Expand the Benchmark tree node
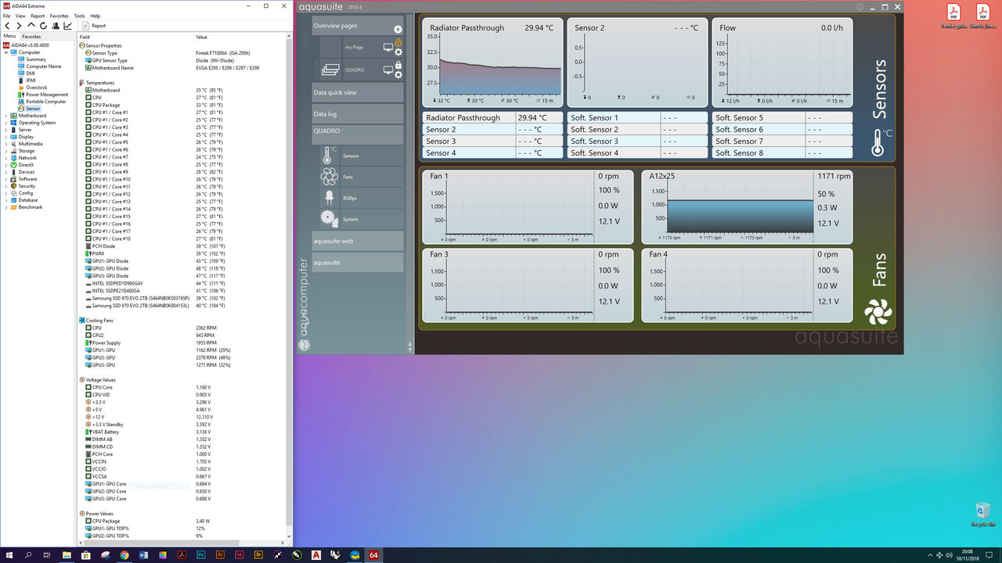This screenshot has height=563, width=1002. click(6, 207)
